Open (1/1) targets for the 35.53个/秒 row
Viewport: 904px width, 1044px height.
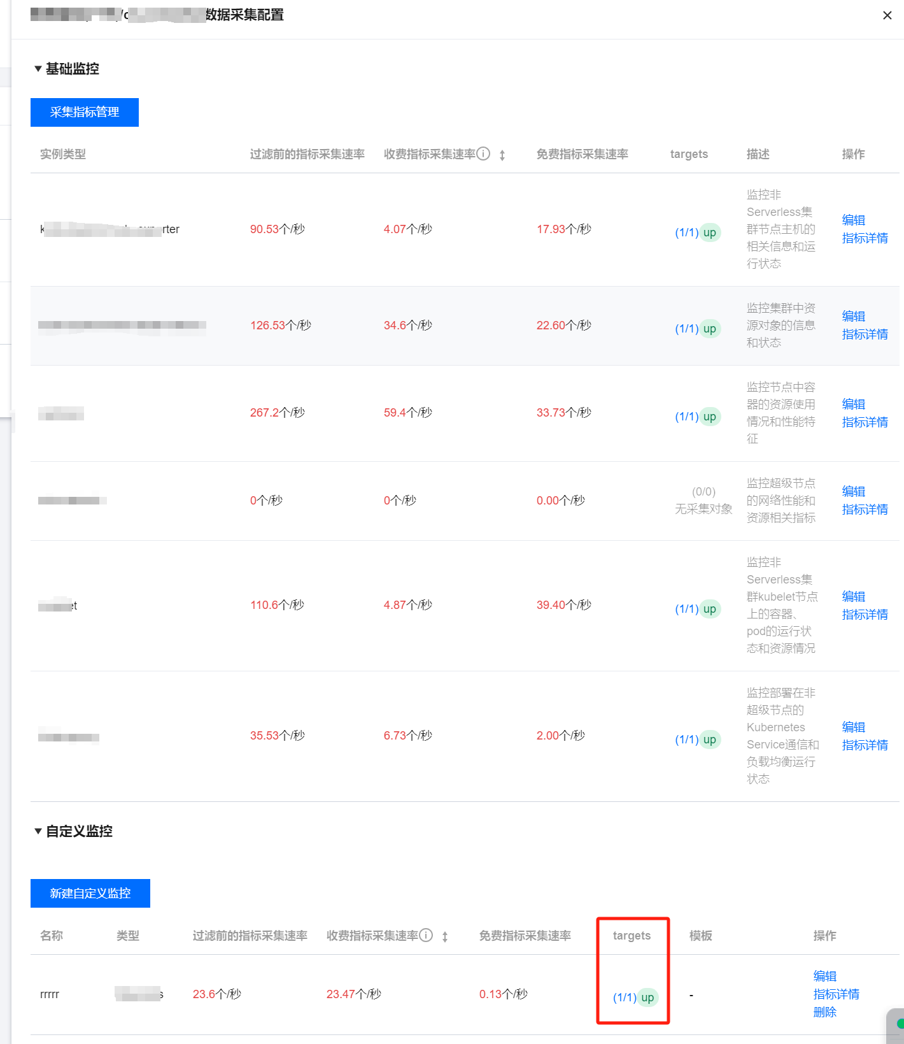(687, 740)
